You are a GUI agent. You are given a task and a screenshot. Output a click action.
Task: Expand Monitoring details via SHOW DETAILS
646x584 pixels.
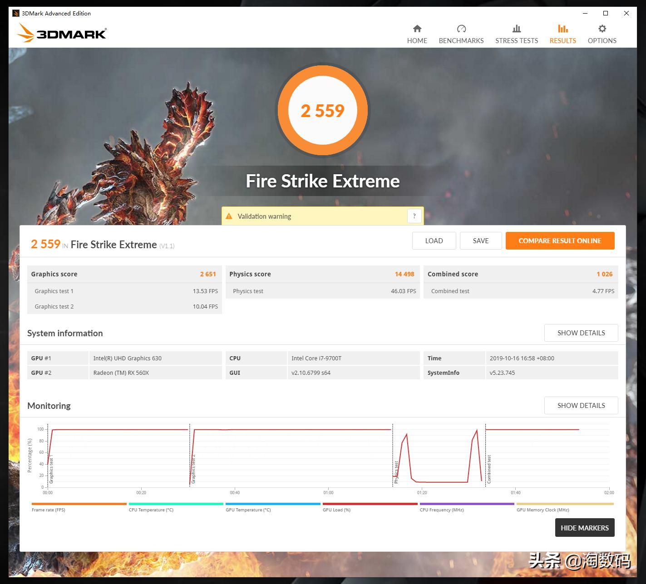(581, 405)
